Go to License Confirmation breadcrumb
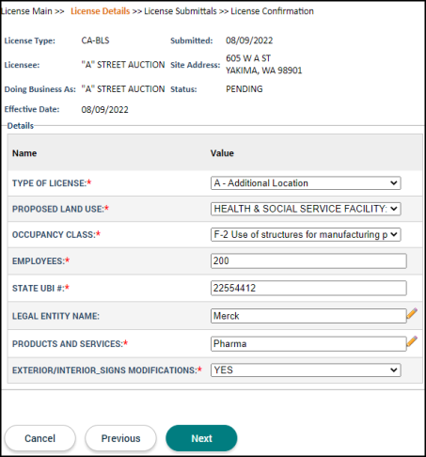The height and width of the screenshot is (457, 426). 272,11
